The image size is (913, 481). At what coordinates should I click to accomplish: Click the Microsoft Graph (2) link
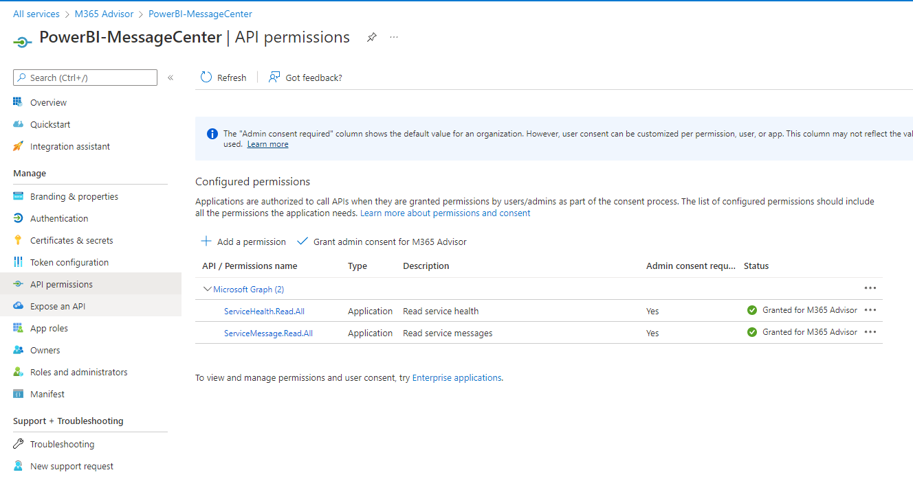pyautogui.click(x=248, y=289)
